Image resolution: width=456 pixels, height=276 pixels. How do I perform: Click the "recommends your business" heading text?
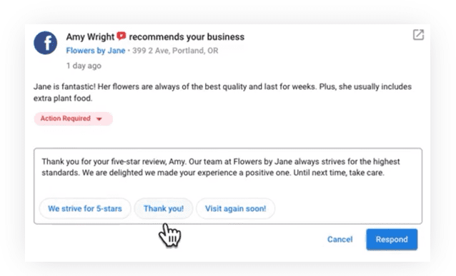187,37
